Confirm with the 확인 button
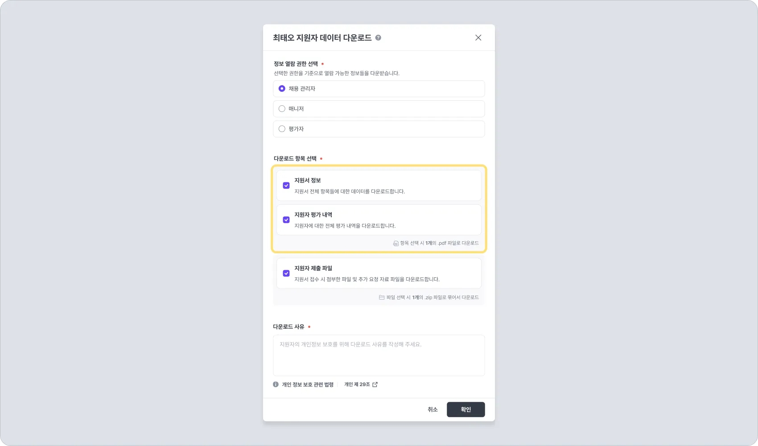The width and height of the screenshot is (758, 446). [466, 409]
